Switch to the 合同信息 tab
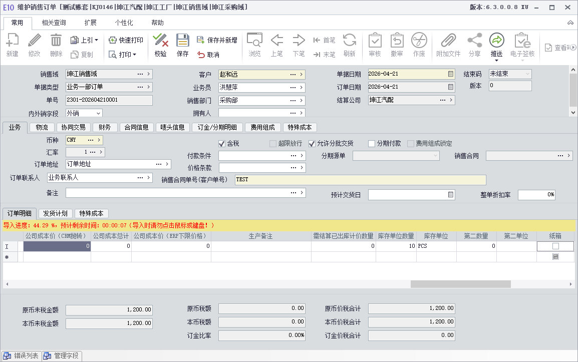Viewport: 578px width, 362px height. click(x=136, y=128)
